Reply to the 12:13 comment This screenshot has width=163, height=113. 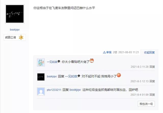(x=152, y=81)
